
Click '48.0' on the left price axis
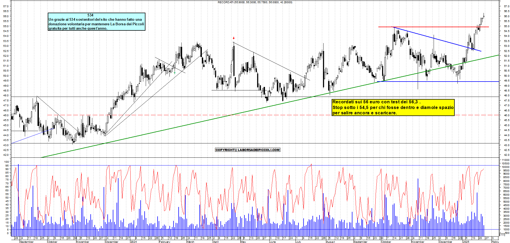click(x=5, y=96)
